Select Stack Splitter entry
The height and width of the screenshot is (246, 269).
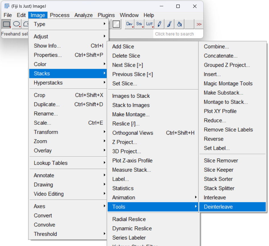(232, 188)
